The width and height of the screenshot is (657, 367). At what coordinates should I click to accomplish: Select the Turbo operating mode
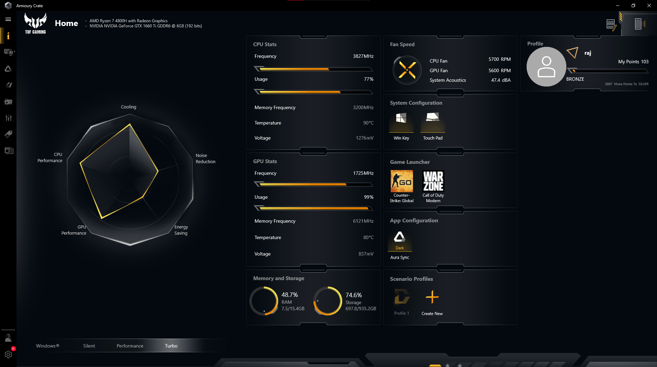[x=171, y=346]
